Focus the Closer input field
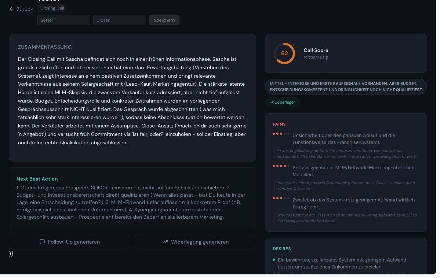Screen dimensions: 440x278 [x=119, y=20]
